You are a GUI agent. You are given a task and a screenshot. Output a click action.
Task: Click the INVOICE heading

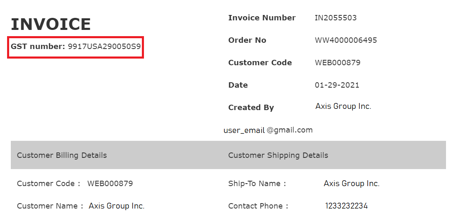(x=51, y=25)
